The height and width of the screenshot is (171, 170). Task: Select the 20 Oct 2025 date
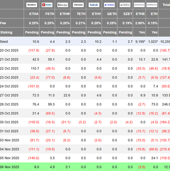[9, 50]
